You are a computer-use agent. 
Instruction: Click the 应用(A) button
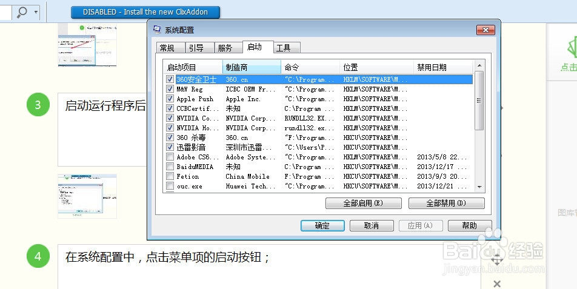(x=421, y=226)
